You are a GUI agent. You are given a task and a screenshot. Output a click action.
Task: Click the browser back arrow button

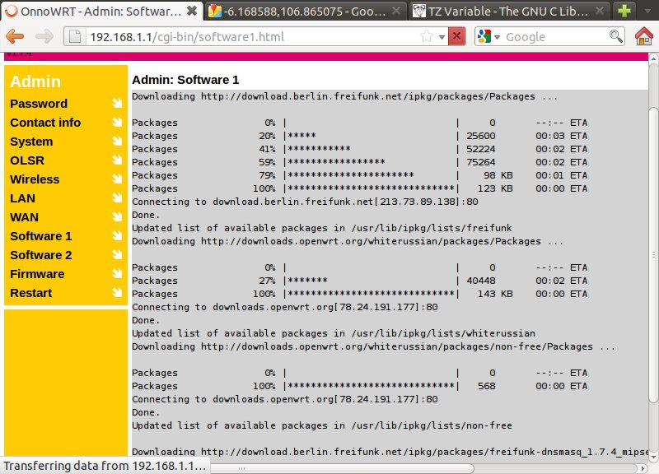[16, 36]
